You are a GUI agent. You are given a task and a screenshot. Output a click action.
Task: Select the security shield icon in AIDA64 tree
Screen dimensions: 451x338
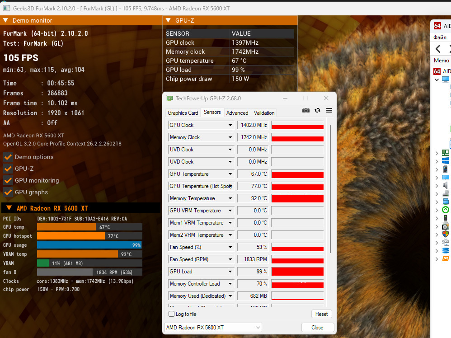446,234
